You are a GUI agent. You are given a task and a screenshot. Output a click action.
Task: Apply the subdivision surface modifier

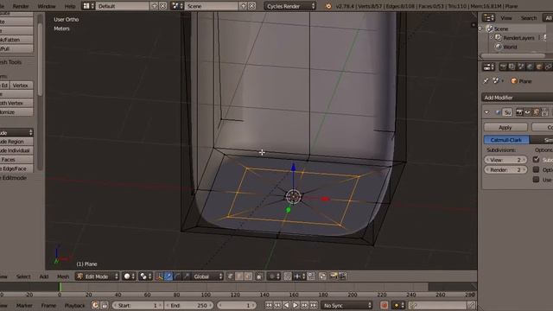505,127
